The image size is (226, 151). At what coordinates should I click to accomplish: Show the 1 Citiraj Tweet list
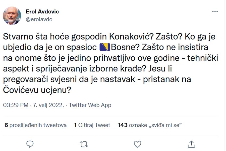click(92, 125)
